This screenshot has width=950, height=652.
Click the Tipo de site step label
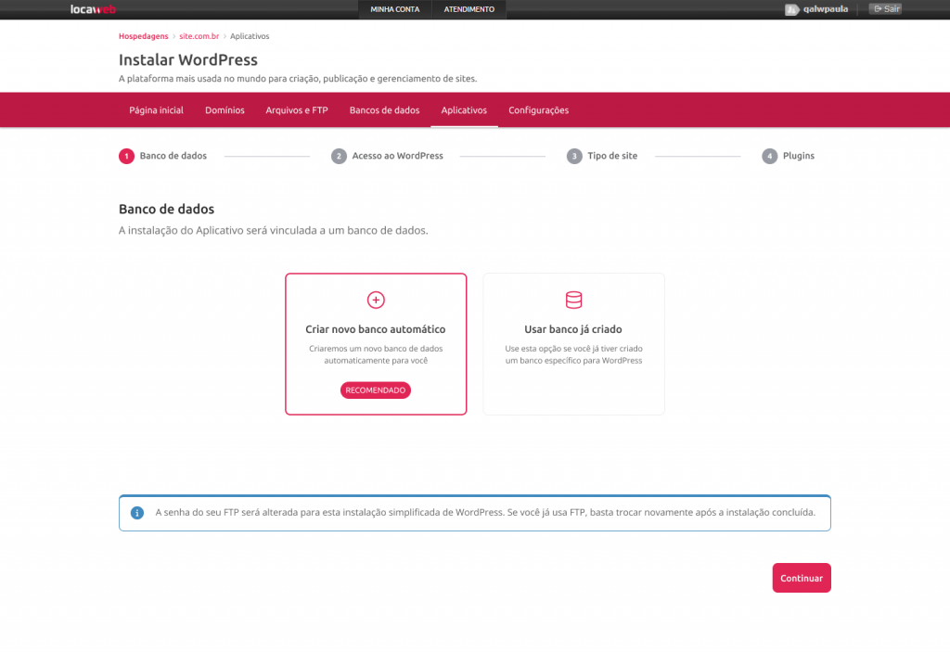coord(612,156)
